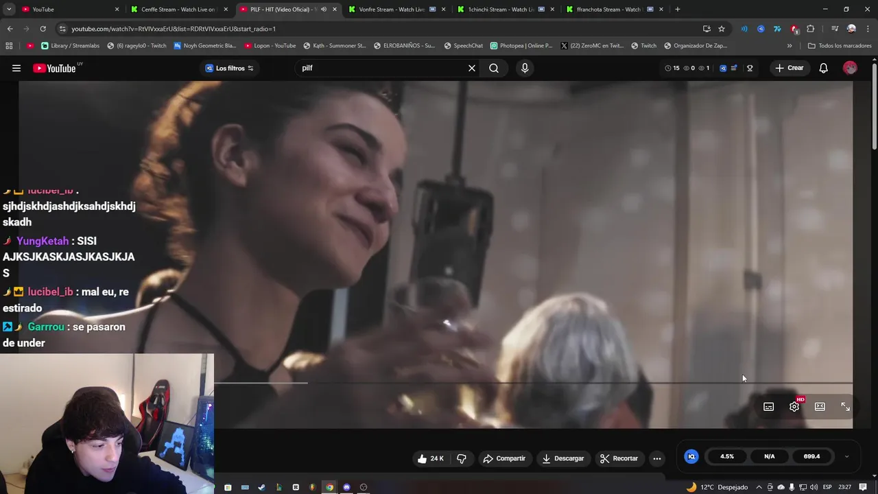878x494 pixels.
Task: Open the Photopea bookmark
Action: point(521,46)
